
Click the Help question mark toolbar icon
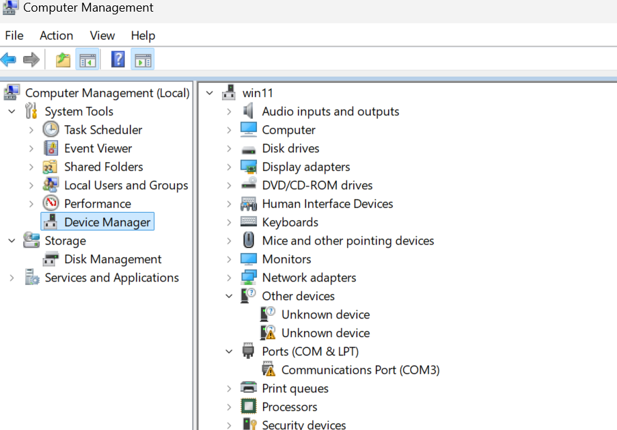(118, 60)
